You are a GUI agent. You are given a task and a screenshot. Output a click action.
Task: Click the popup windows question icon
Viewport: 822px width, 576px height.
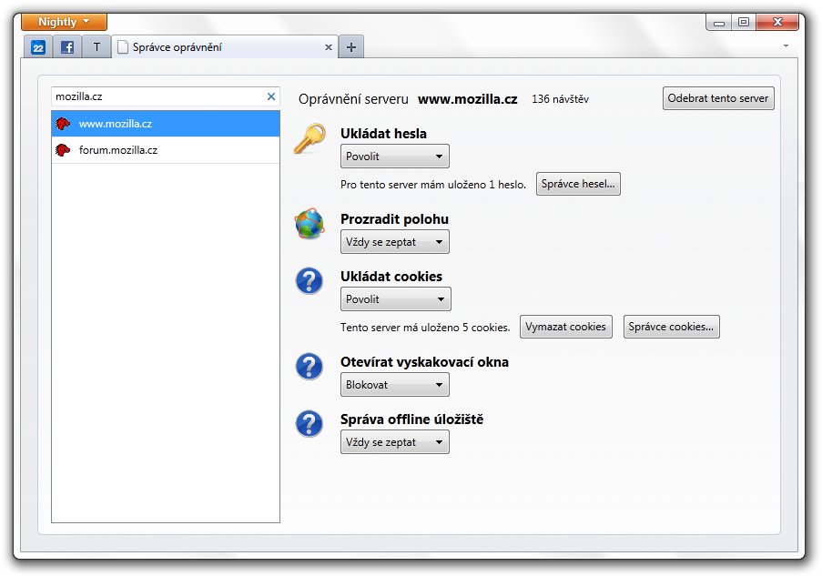310,367
